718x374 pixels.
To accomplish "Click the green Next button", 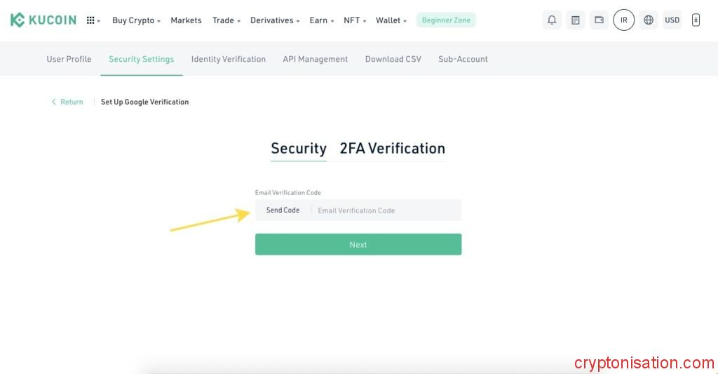I will (358, 244).
